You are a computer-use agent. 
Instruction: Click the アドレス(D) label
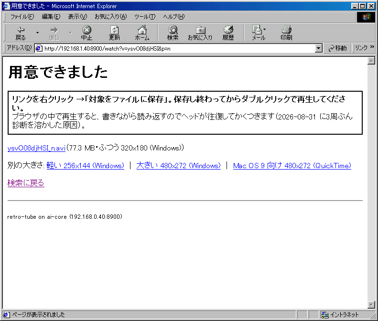pyautogui.click(x=19, y=48)
